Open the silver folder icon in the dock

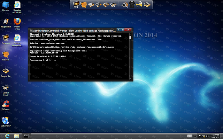[x=91, y=5]
